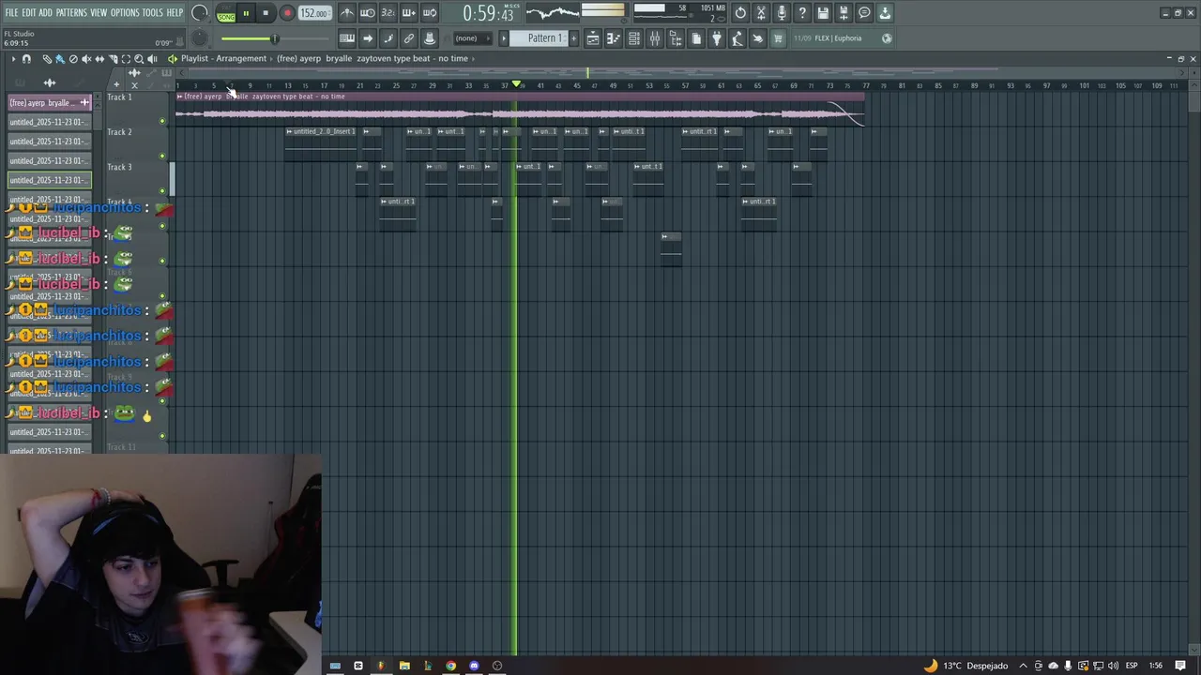Open the snap magnet dropdown

pyautogui.click(x=26, y=59)
